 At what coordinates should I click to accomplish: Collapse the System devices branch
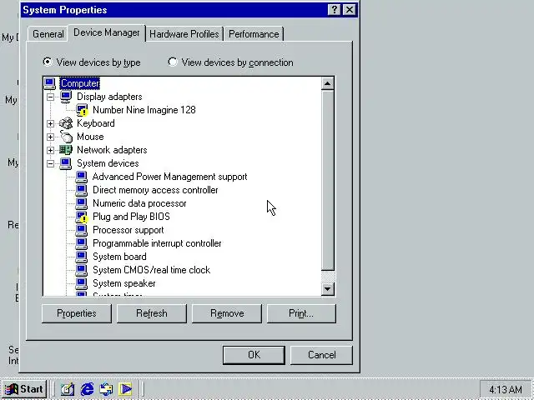[x=50, y=163]
